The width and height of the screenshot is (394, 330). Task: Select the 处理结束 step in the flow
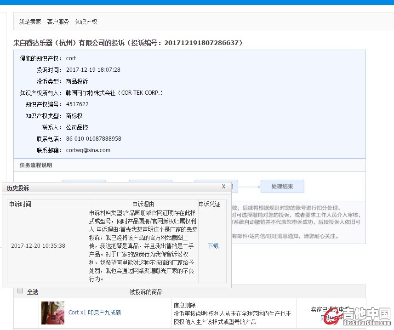pos(282,186)
